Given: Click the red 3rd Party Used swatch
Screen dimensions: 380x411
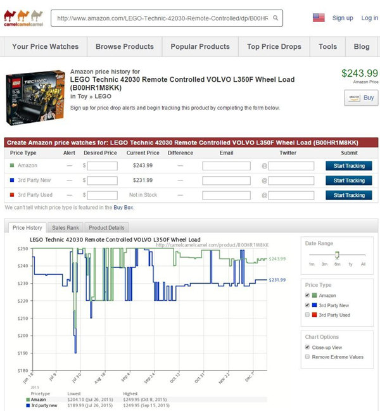Looking at the screenshot, I should coord(315,315).
